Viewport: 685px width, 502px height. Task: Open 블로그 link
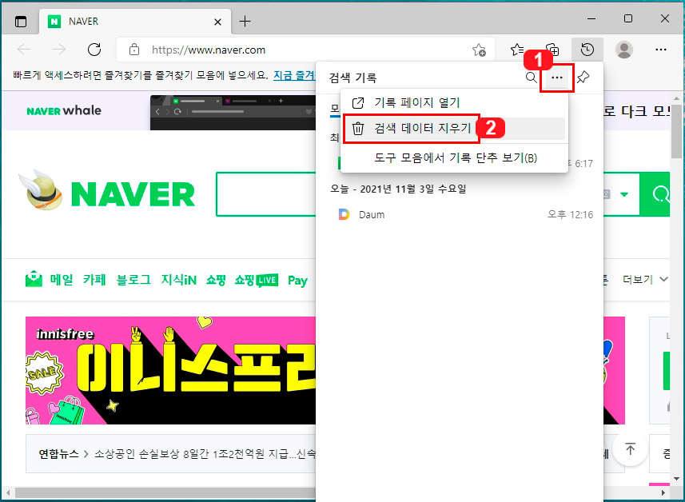pos(133,280)
